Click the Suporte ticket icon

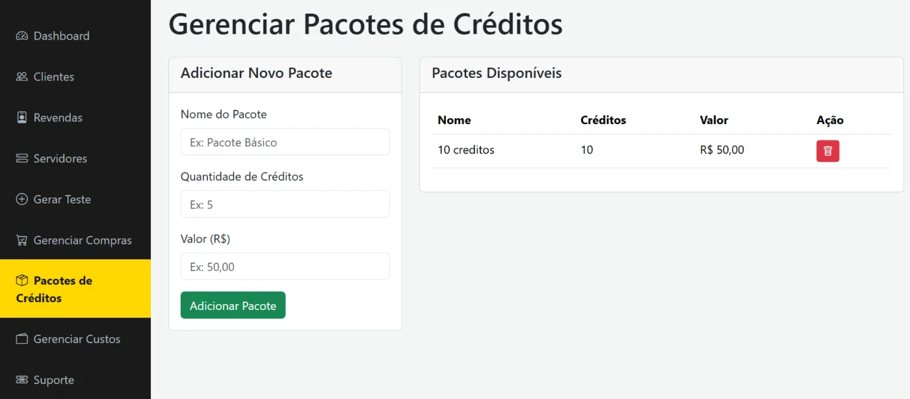[x=22, y=380]
